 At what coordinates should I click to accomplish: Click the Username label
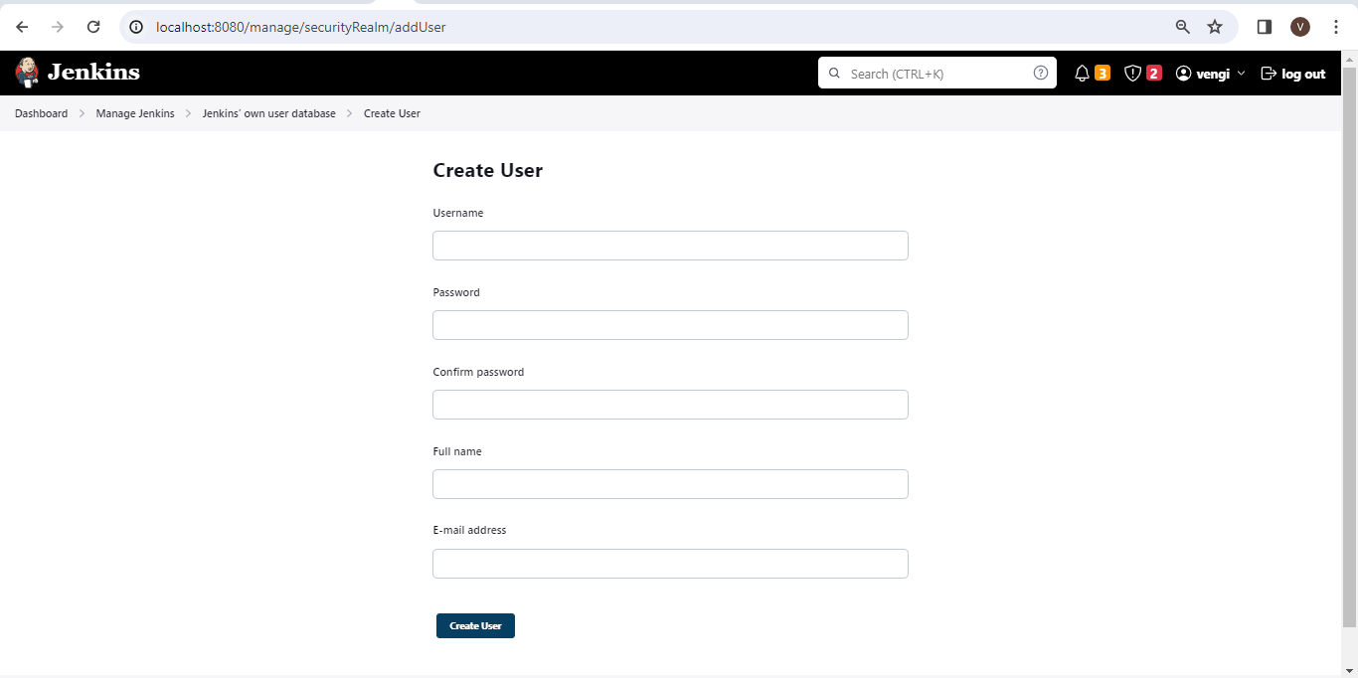(x=458, y=213)
